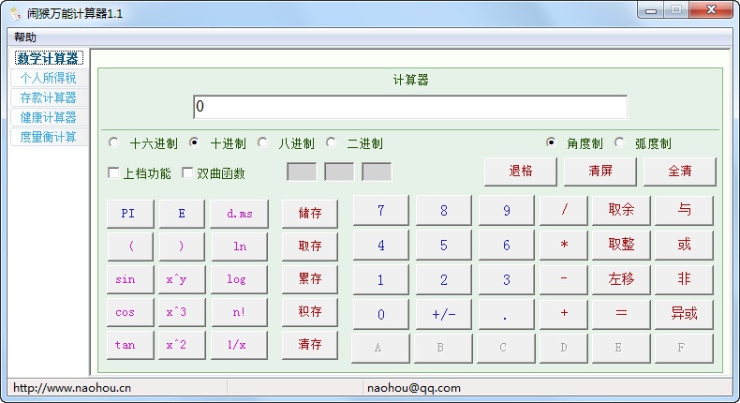This screenshot has width=740, height=403.
Task: Insert right parenthesis
Action: click(182, 246)
